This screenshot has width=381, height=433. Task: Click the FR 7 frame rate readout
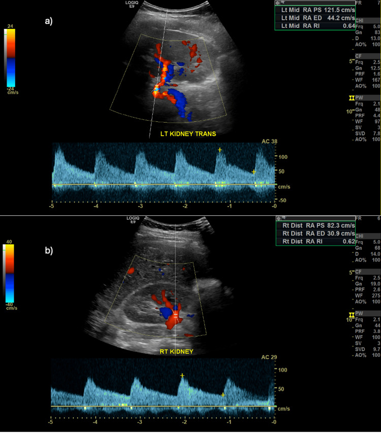368,3
